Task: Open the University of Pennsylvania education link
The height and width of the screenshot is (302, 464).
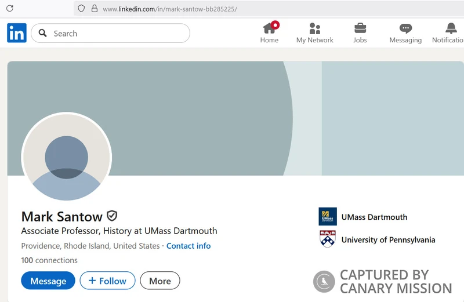Action: click(x=388, y=239)
